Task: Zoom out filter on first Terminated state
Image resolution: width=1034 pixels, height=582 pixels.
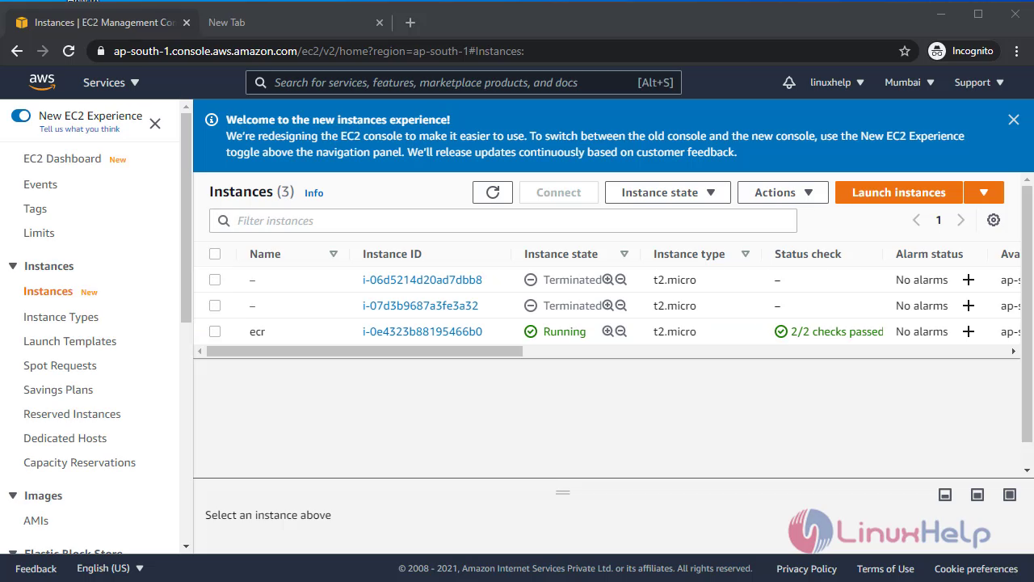Action: click(x=621, y=280)
